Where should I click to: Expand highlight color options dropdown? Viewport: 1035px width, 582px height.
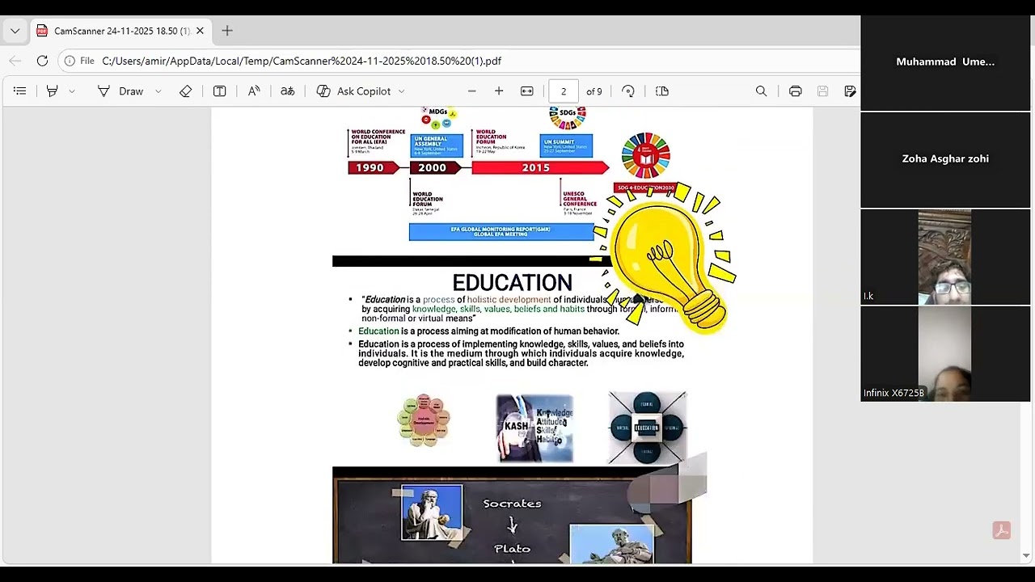click(72, 91)
